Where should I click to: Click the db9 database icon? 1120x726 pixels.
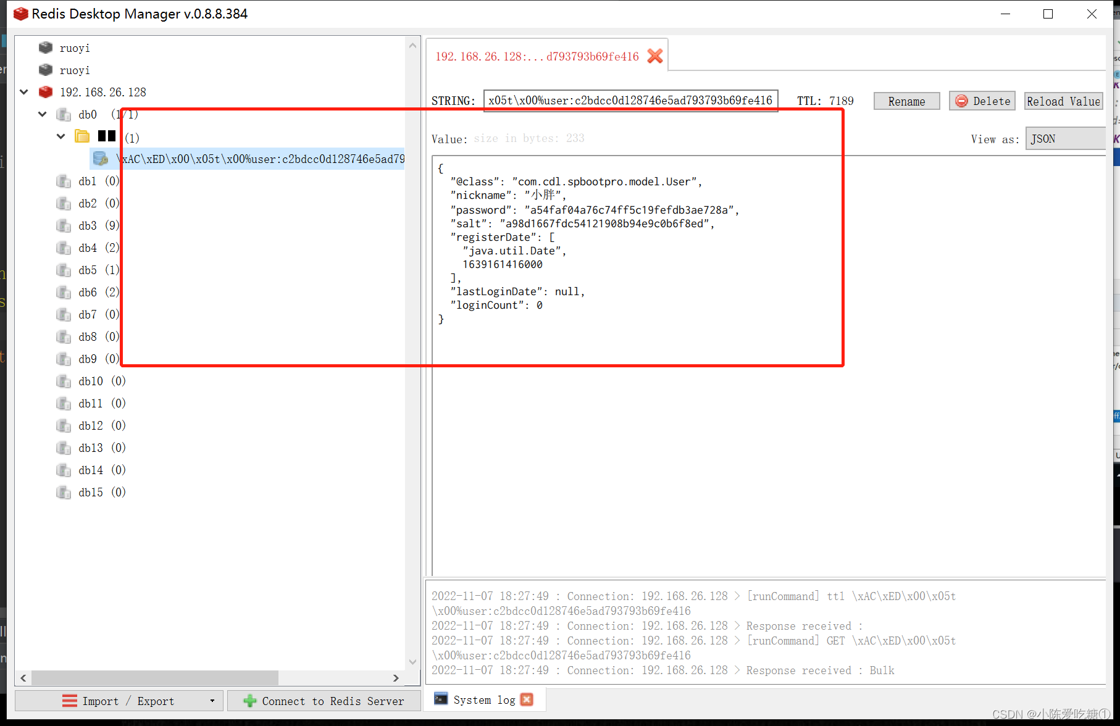(x=63, y=359)
